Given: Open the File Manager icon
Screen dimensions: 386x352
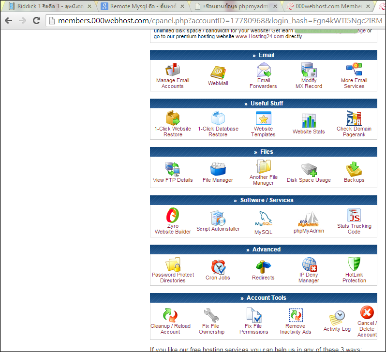Looking at the screenshot, I should point(218,169).
